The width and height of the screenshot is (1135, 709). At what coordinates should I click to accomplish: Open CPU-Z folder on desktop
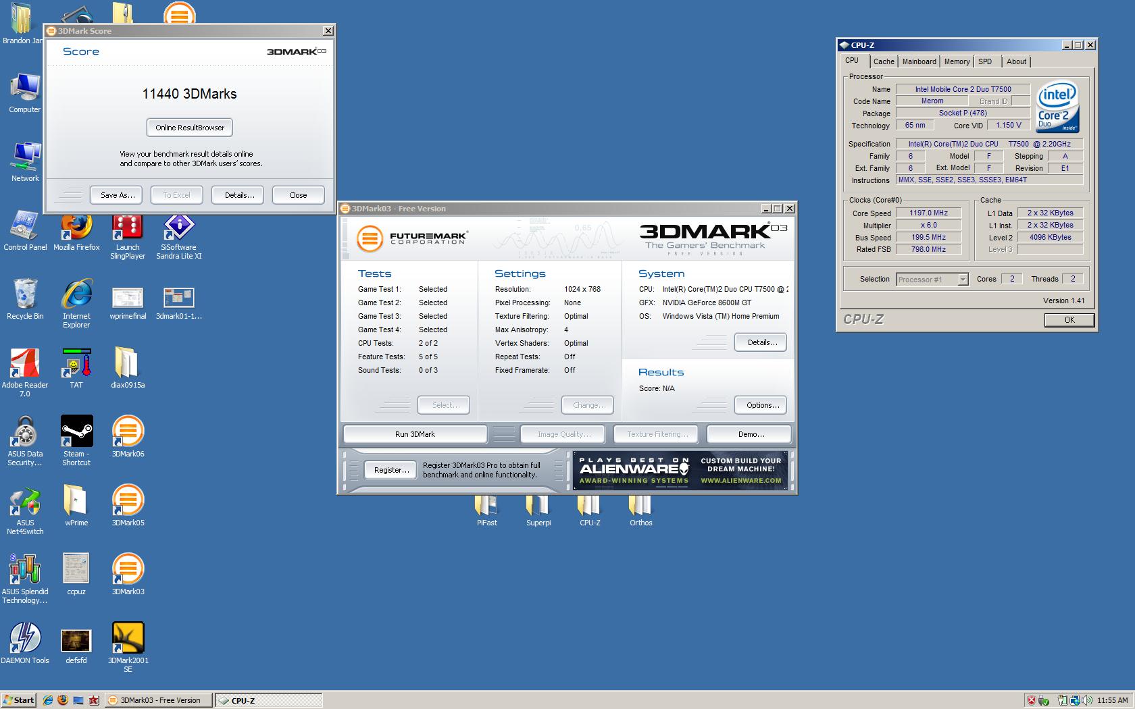[590, 511]
